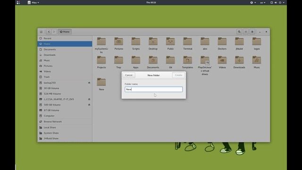
Task: Select the Terminal folder icon
Action: click(188, 42)
